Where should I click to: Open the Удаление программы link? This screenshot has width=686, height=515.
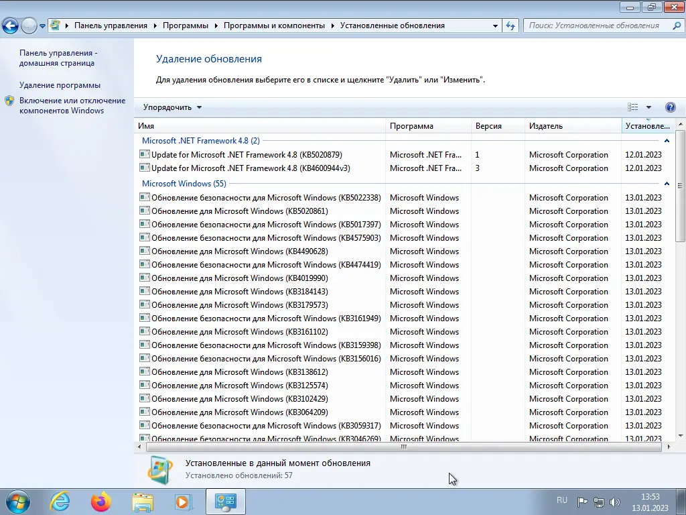pyautogui.click(x=60, y=85)
